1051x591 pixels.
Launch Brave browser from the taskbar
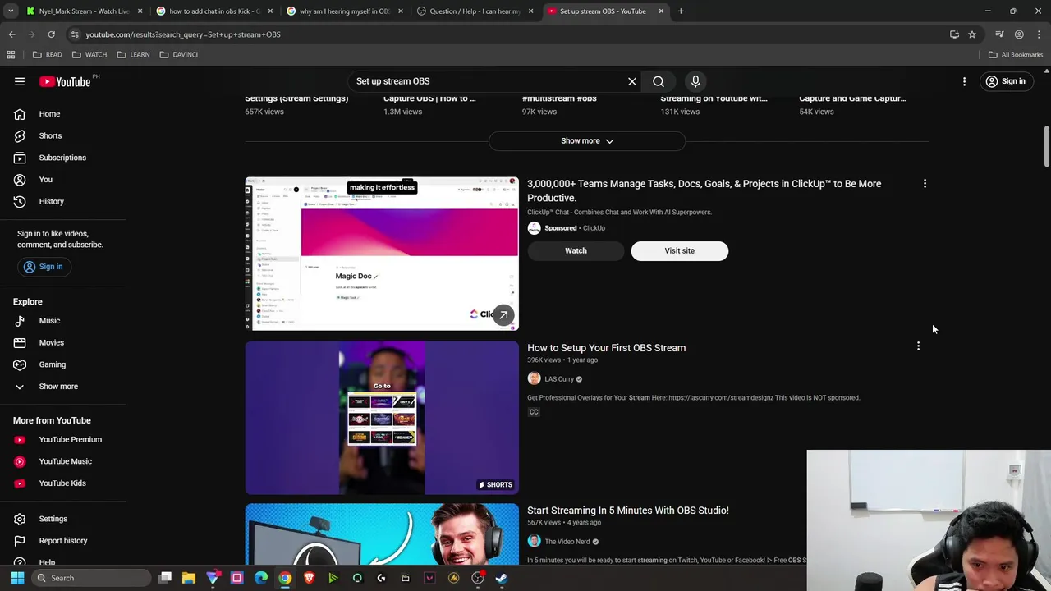pos(309,578)
